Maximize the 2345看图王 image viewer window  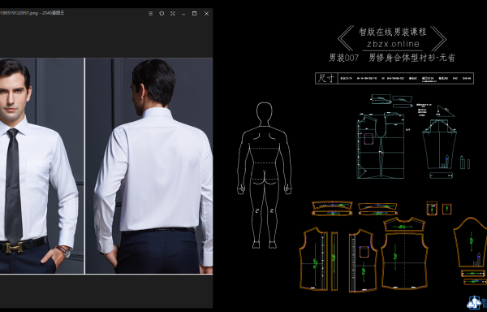coord(195,13)
